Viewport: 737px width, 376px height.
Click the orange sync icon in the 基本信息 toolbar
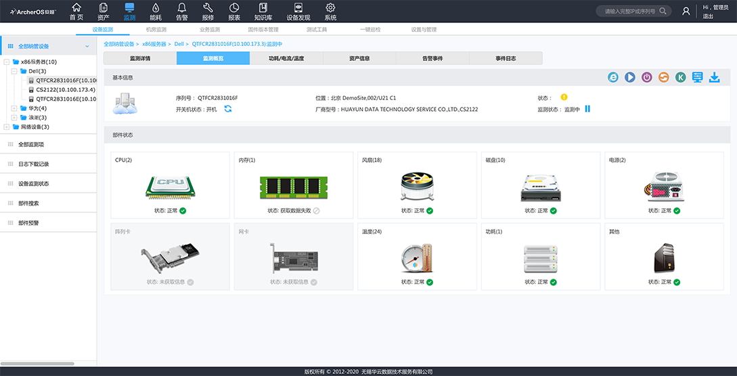[x=663, y=78]
